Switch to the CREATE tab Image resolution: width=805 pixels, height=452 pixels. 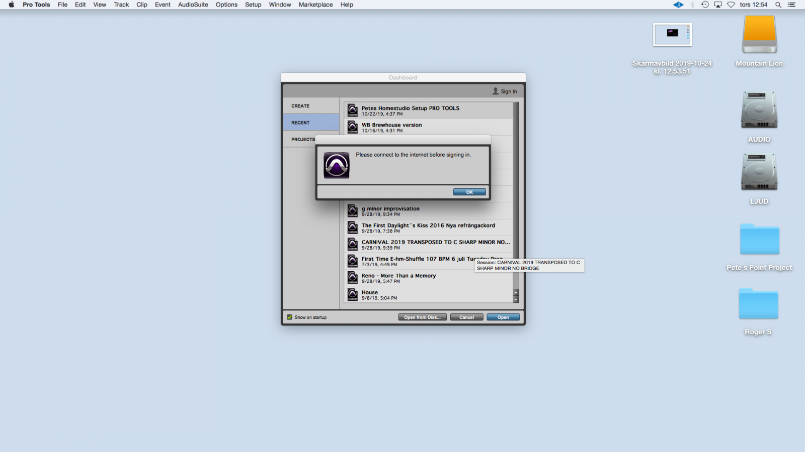coord(300,106)
